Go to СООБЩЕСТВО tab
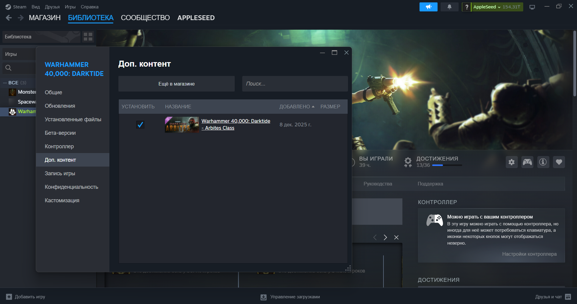This screenshot has height=304, width=577. [x=145, y=18]
